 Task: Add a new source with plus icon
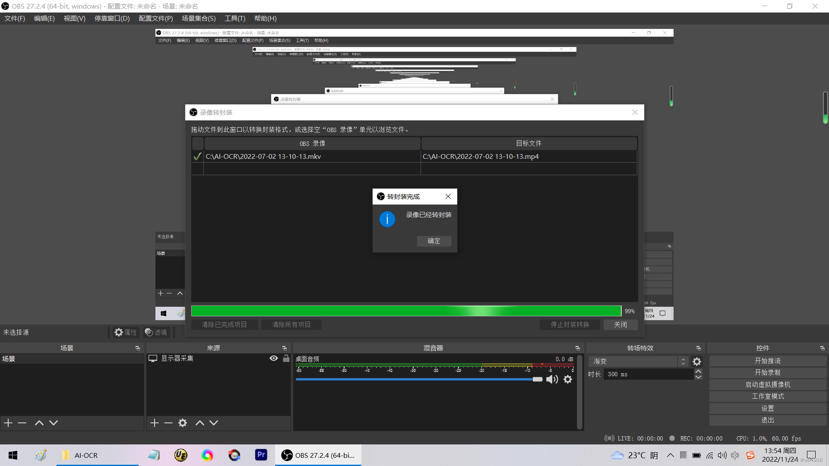(155, 423)
